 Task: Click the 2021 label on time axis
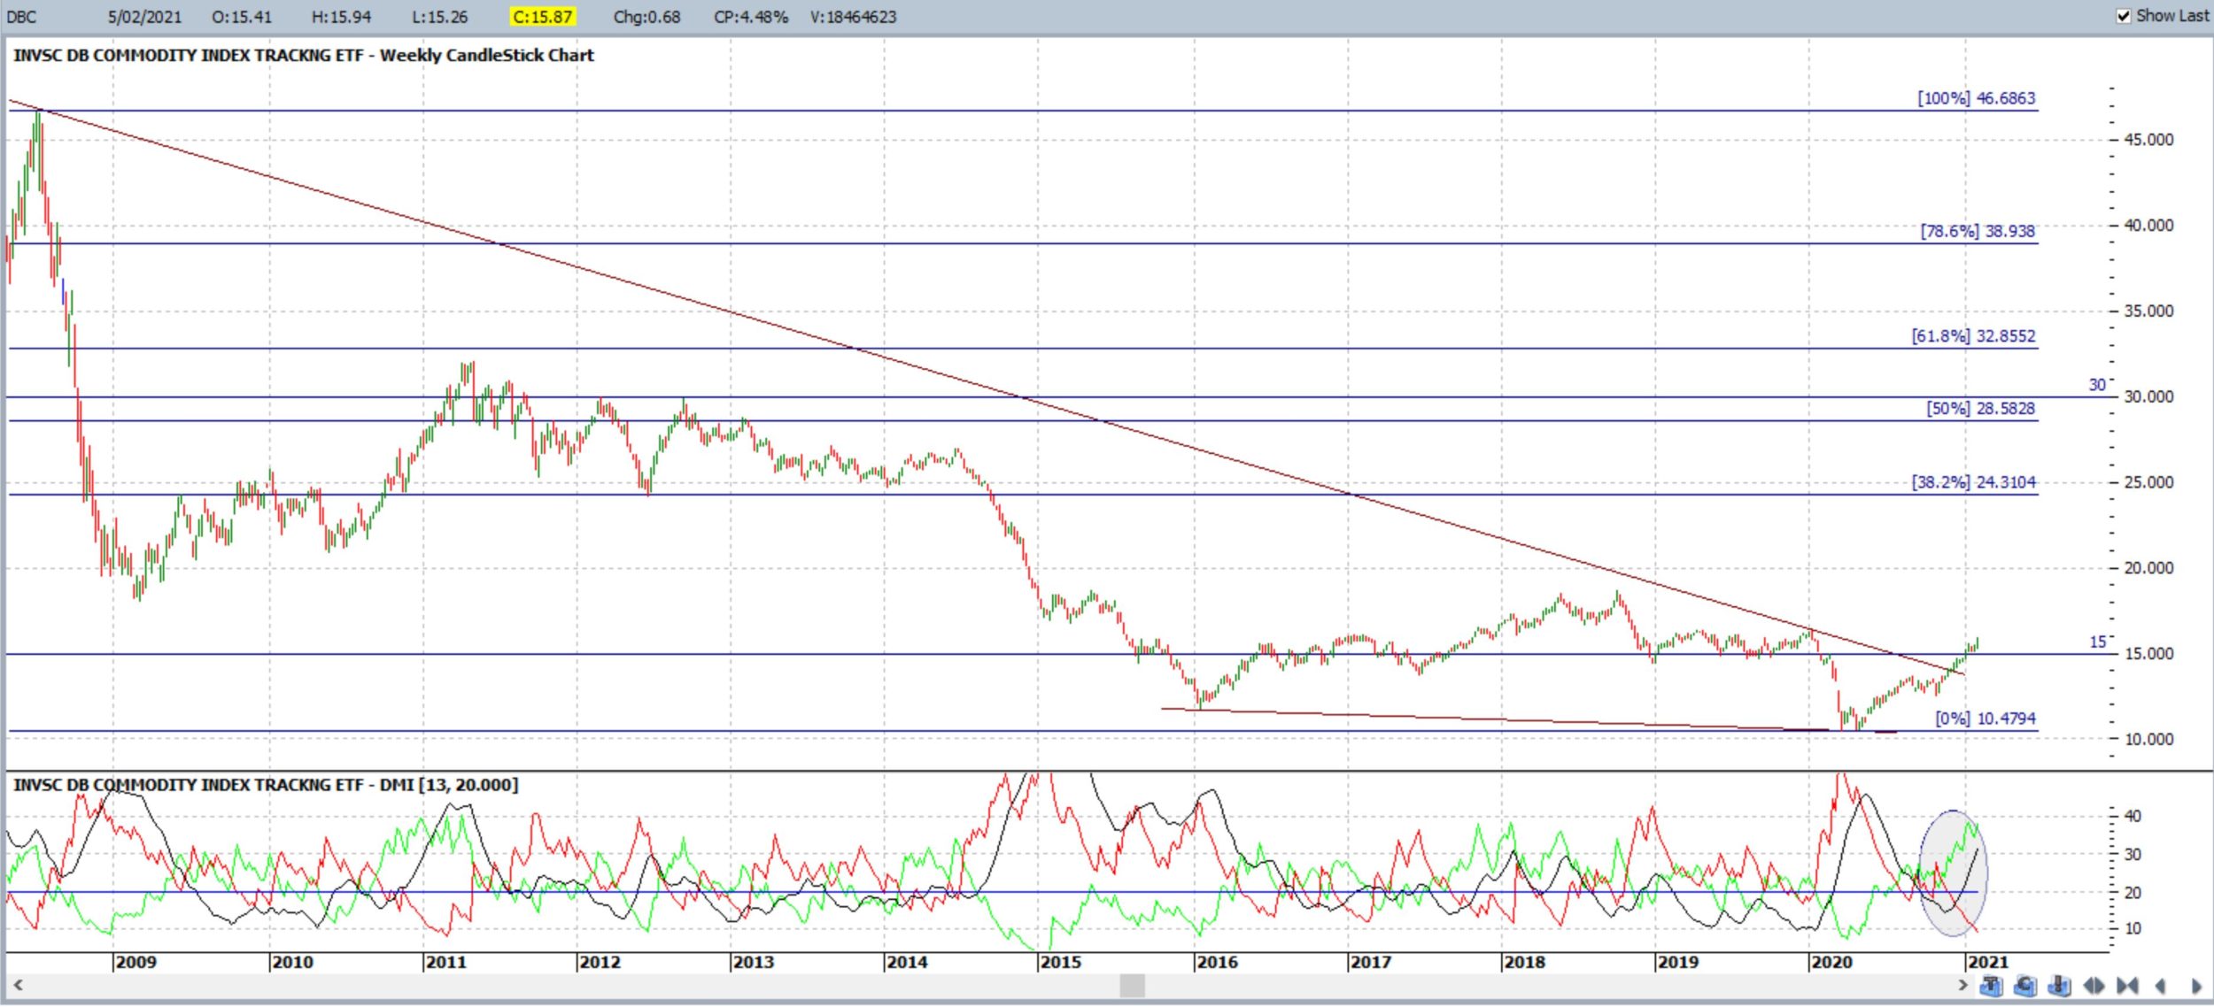pyautogui.click(x=1987, y=962)
